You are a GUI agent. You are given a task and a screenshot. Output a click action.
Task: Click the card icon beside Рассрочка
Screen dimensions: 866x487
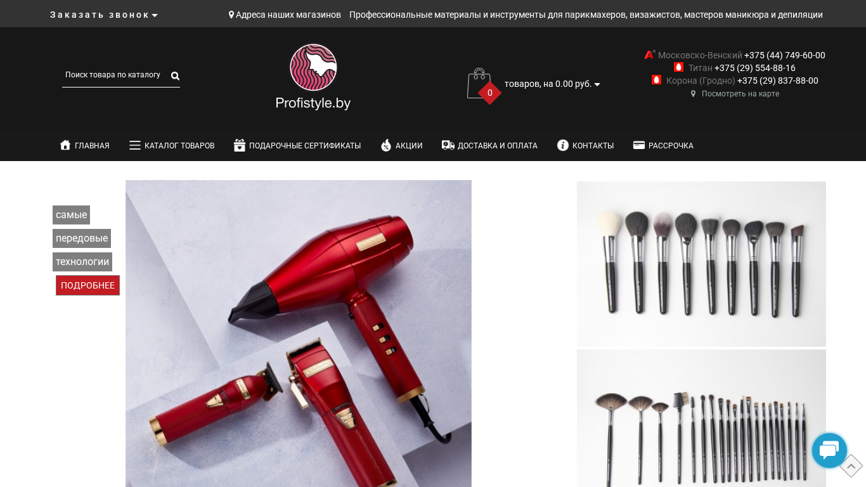point(639,145)
